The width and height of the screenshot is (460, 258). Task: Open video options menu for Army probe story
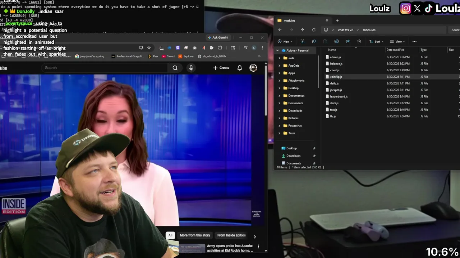click(x=258, y=247)
